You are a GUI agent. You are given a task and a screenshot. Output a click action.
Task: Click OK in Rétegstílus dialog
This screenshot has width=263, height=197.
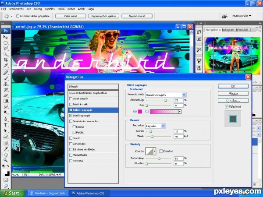tap(233, 86)
